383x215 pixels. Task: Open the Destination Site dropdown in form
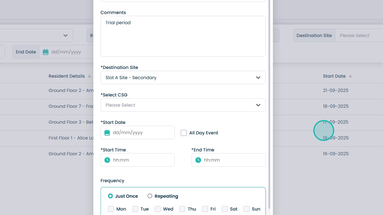click(x=183, y=78)
